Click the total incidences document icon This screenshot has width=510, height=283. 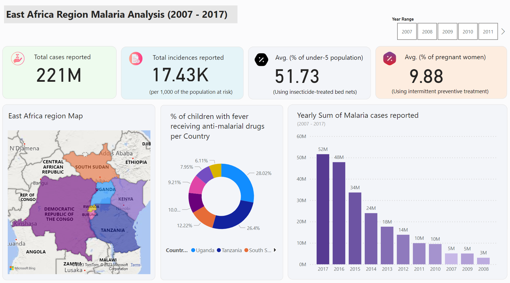(x=136, y=59)
